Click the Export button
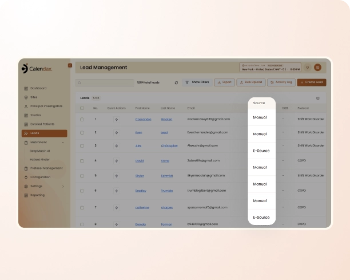Image resolution: width=350 pixels, height=280 pixels. [x=224, y=82]
